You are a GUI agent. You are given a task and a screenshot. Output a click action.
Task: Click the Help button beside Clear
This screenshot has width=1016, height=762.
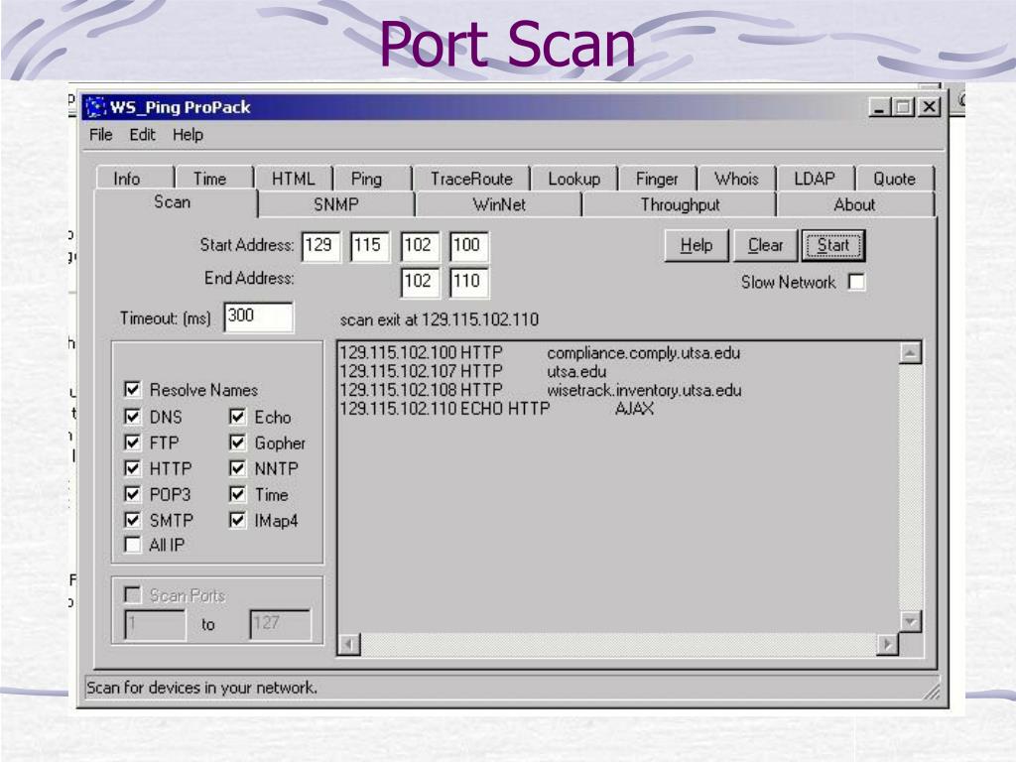[697, 246]
